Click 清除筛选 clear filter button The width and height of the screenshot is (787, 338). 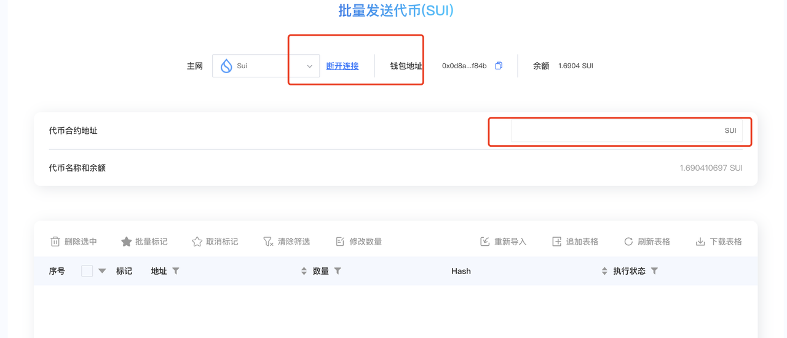287,242
